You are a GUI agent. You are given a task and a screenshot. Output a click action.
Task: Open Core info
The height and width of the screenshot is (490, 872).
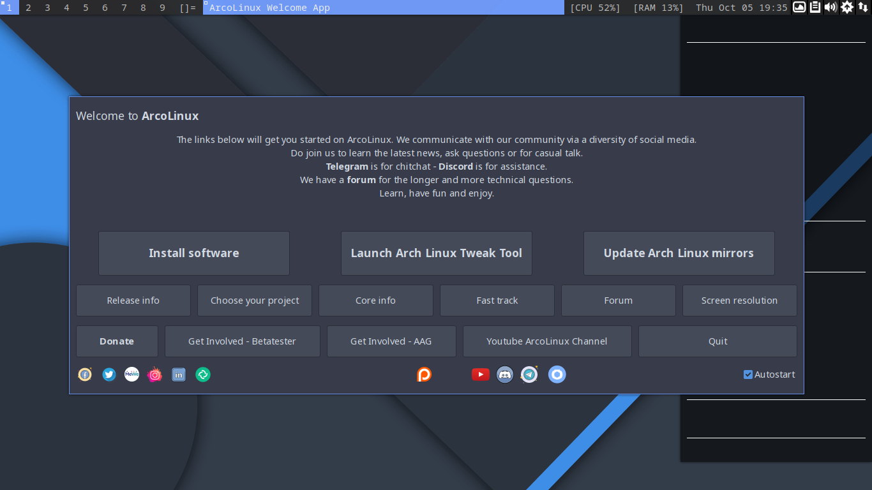click(x=376, y=301)
